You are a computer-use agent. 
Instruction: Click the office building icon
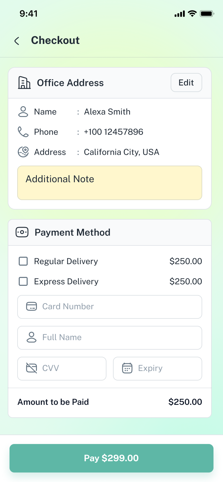tap(24, 83)
